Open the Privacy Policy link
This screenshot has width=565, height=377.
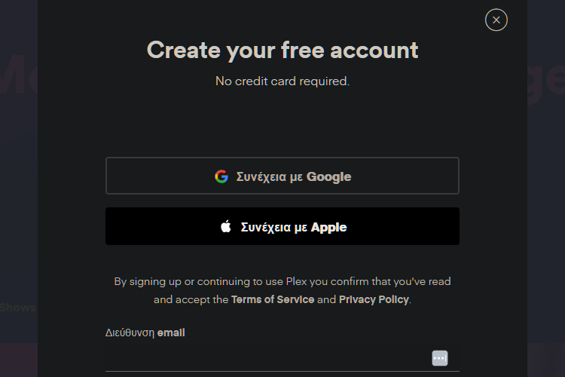(374, 299)
